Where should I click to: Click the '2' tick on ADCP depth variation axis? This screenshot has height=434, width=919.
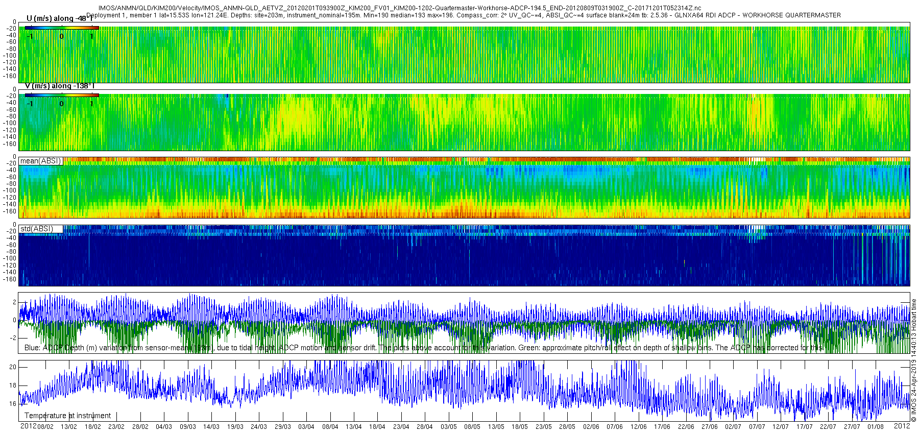(15, 302)
